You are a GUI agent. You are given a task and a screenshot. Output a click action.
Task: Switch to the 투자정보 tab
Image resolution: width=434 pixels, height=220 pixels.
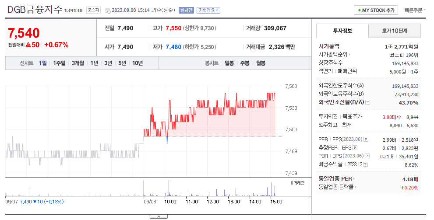pos(342,31)
